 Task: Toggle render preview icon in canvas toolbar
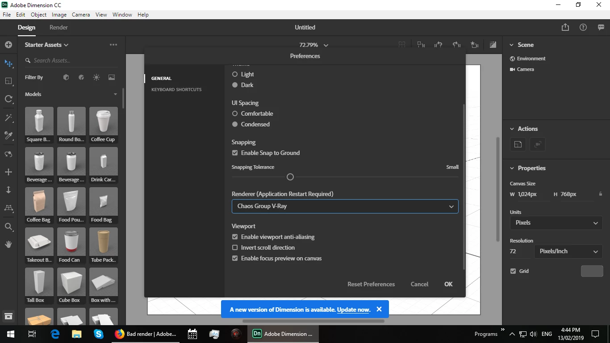pos(493,45)
